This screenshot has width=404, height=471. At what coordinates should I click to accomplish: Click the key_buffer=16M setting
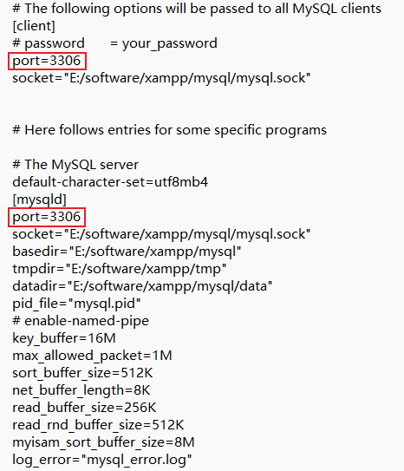64,338
